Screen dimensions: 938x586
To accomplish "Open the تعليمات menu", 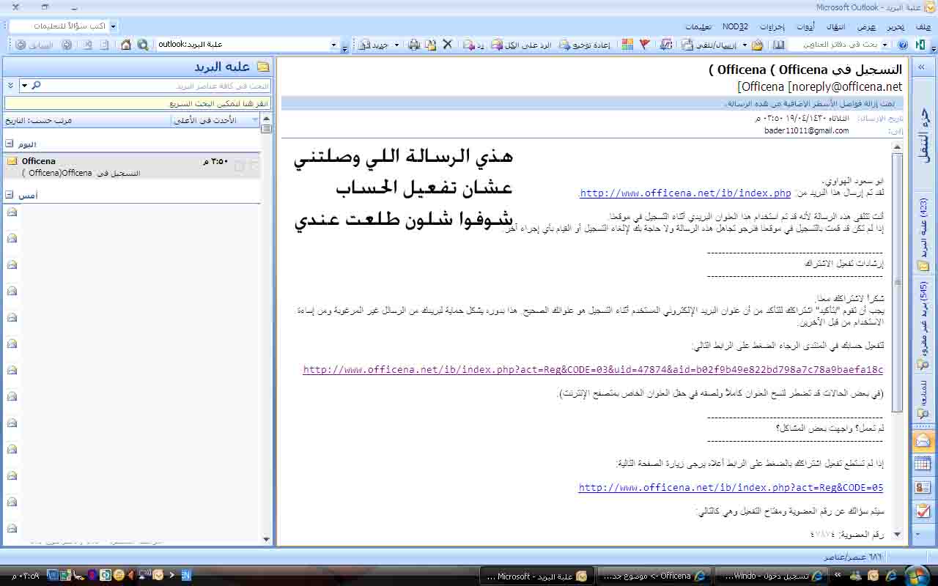I will click(x=698, y=26).
